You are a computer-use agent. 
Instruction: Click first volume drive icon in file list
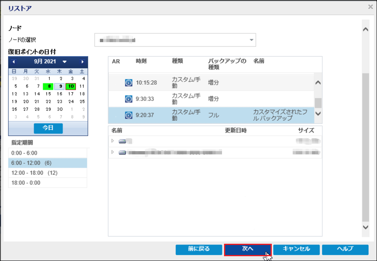[x=122, y=141]
